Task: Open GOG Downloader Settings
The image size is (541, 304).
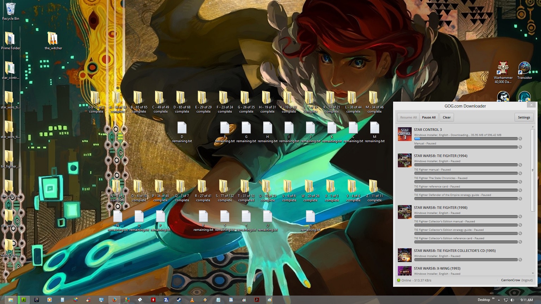Action: pyautogui.click(x=524, y=118)
